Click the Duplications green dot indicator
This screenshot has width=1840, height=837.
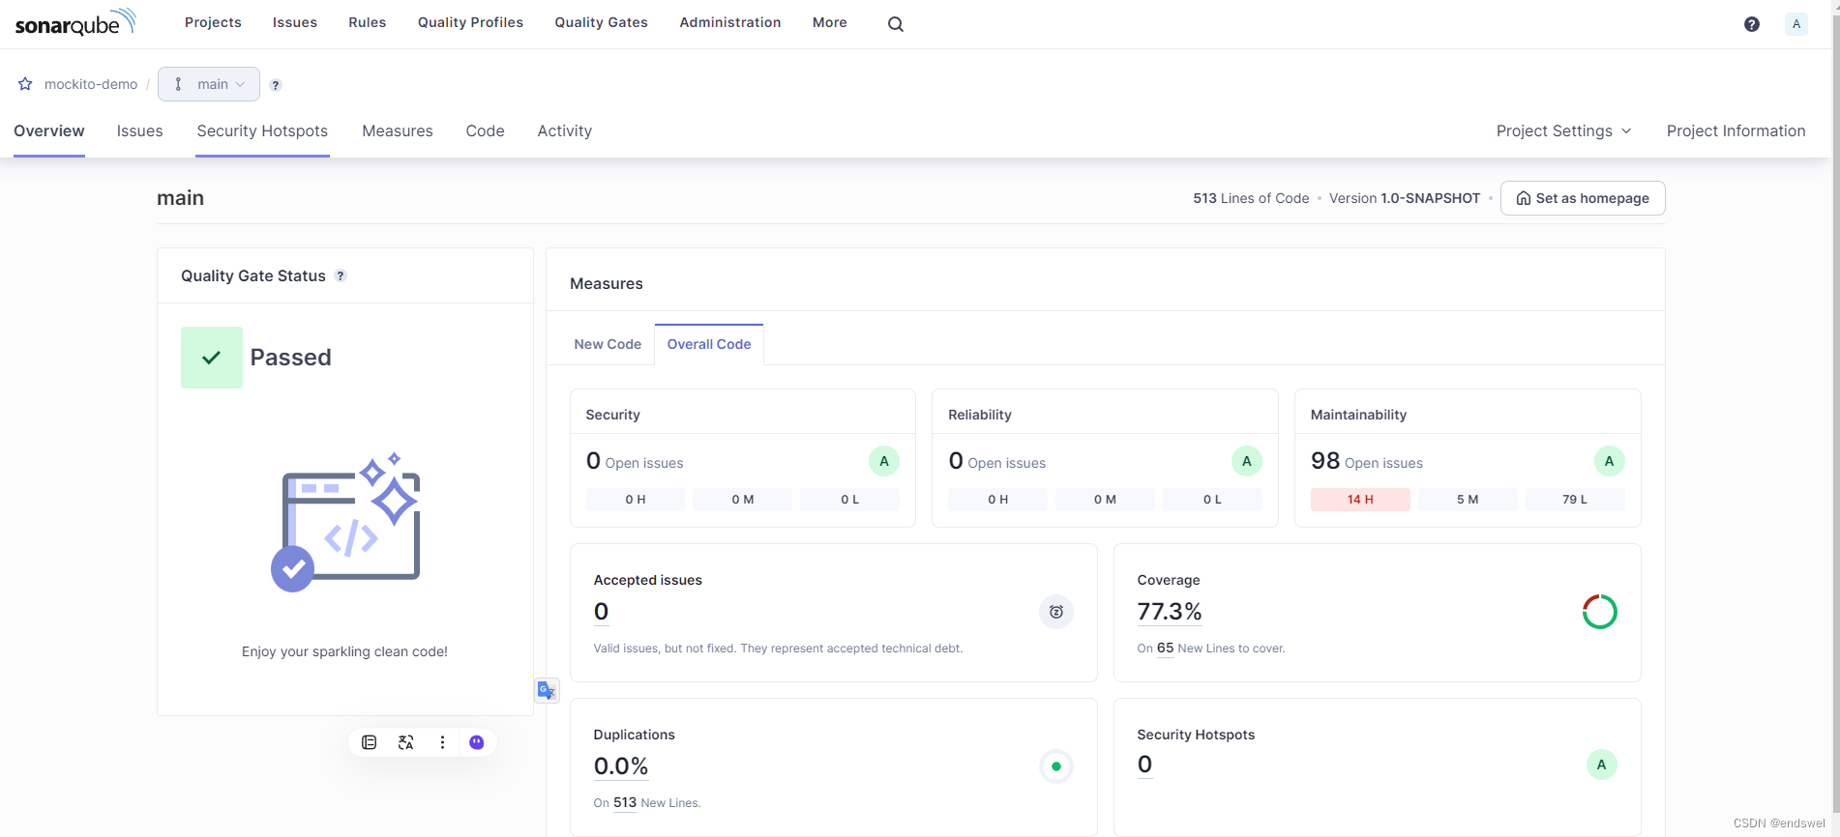click(1056, 766)
